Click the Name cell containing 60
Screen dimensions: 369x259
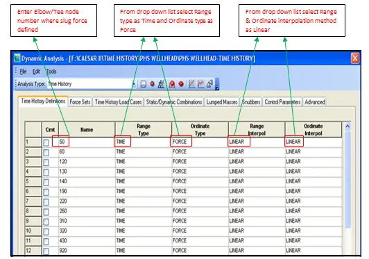87,152
